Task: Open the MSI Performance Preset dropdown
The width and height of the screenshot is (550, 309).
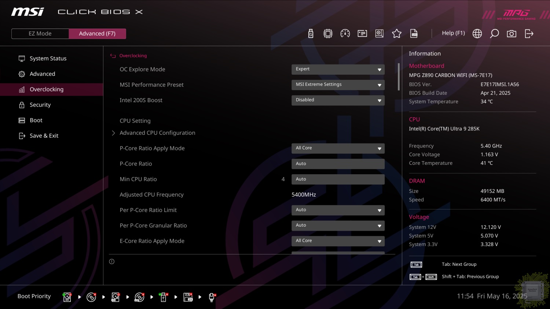Action: (x=338, y=85)
